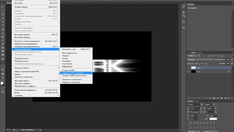Screen dimensions: 234x132
Task: Select the Pen tool
Action: click(3, 59)
